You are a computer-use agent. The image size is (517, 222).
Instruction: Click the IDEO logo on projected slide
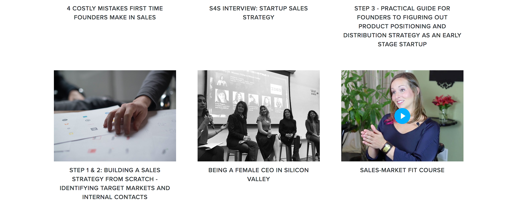tap(276, 89)
